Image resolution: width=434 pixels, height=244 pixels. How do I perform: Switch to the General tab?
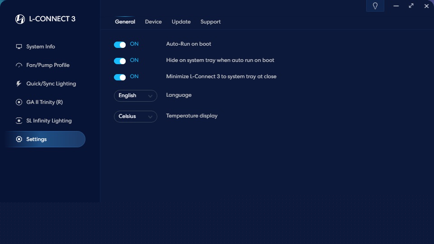(125, 22)
